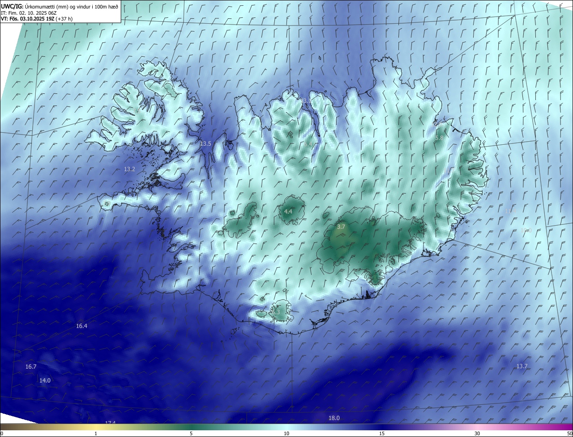Viewport: 573px width, 437px height.
Task: Click the 4.4 value on the glacier
Action: [x=288, y=211]
